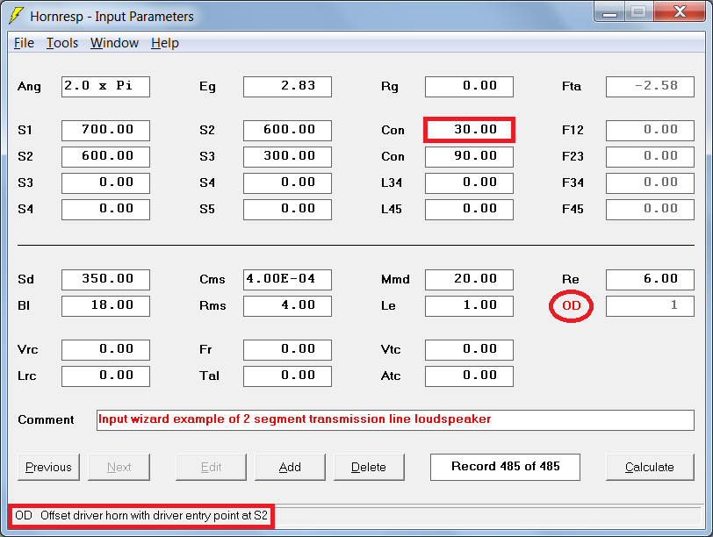Click the F34 field

pos(651,183)
